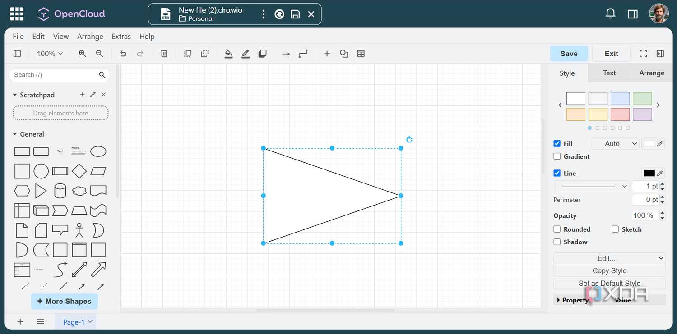This screenshot has width=677, height=334.
Task: Open the 100% zoom dropdown
Action: click(50, 54)
